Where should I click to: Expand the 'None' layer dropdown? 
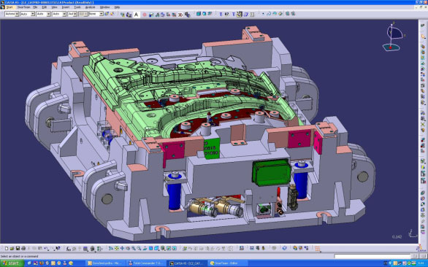coord(96,14)
